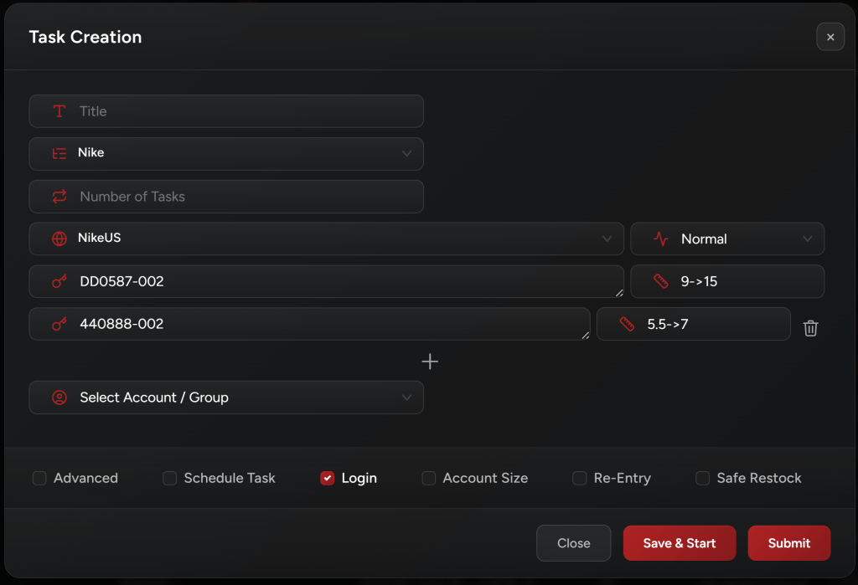Click the trash icon to delete second SKU row
Viewport: 858px width, 585px height.
pos(810,328)
